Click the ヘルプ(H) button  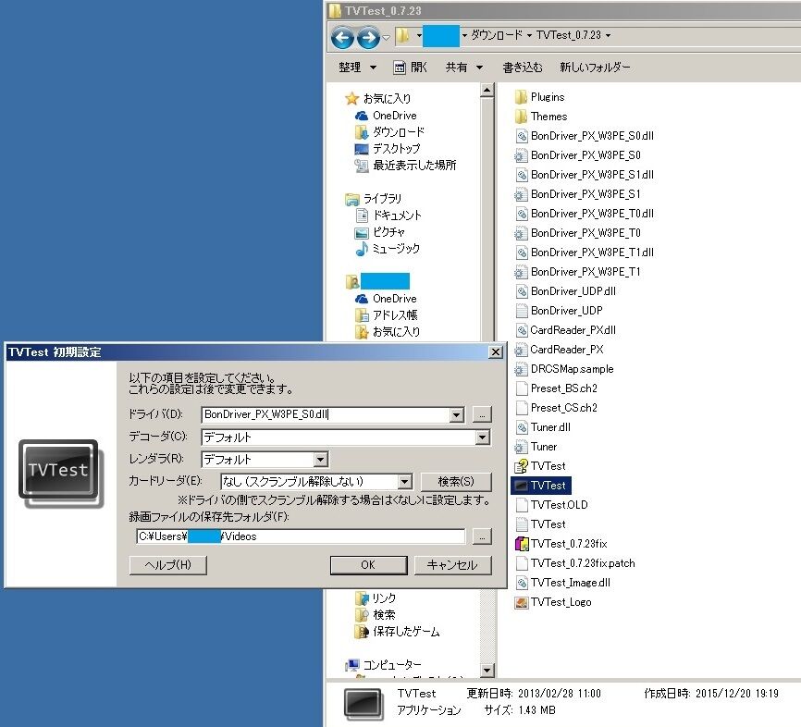coord(167,564)
